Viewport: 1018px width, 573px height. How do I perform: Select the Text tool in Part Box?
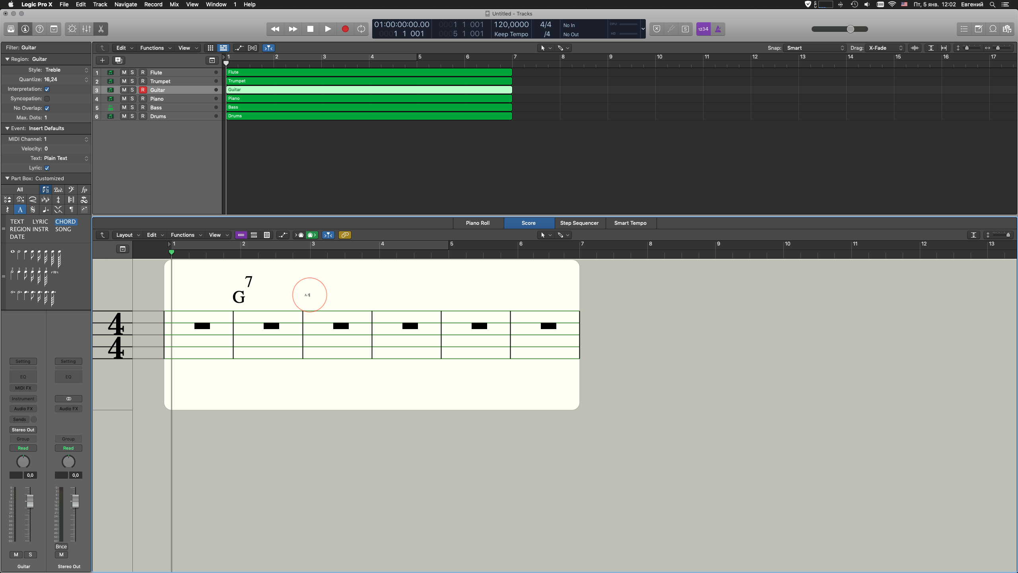(x=20, y=210)
